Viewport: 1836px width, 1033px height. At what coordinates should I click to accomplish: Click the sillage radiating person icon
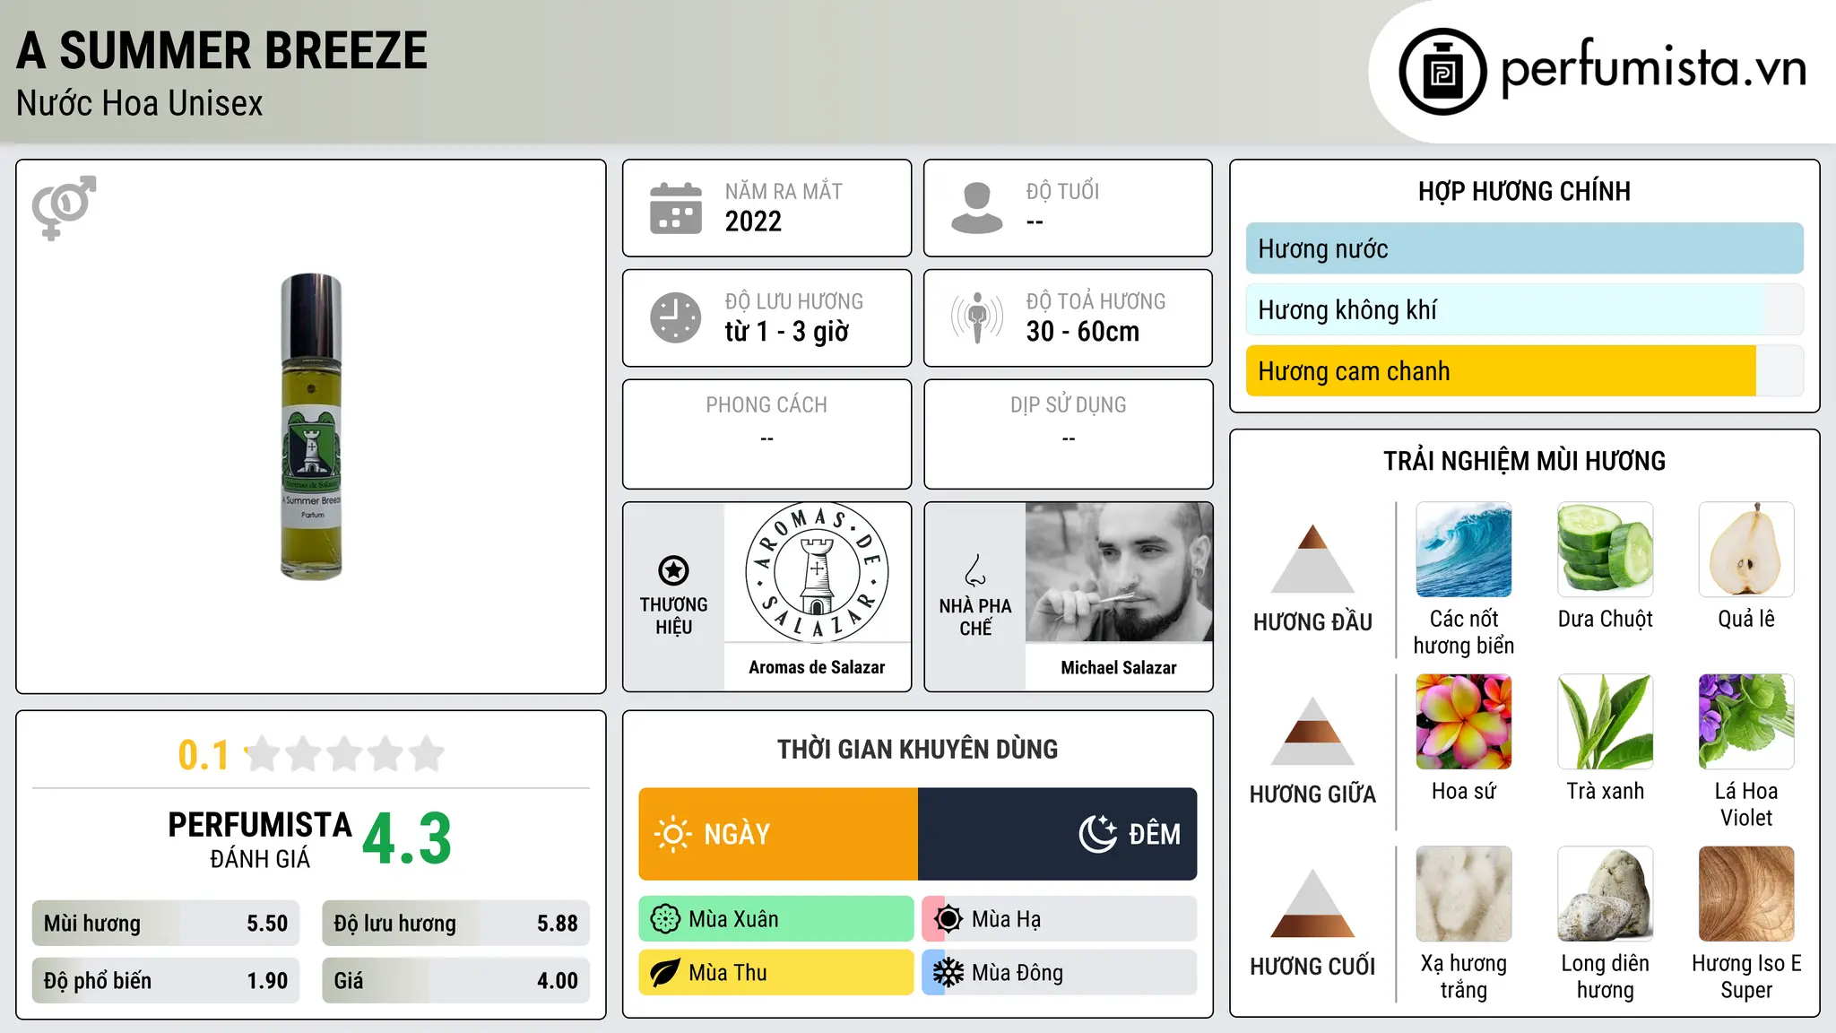coord(977,317)
